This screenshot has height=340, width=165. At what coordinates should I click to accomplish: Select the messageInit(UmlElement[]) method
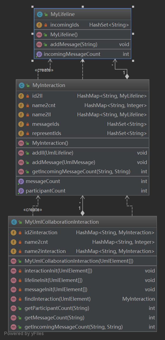click(82, 290)
